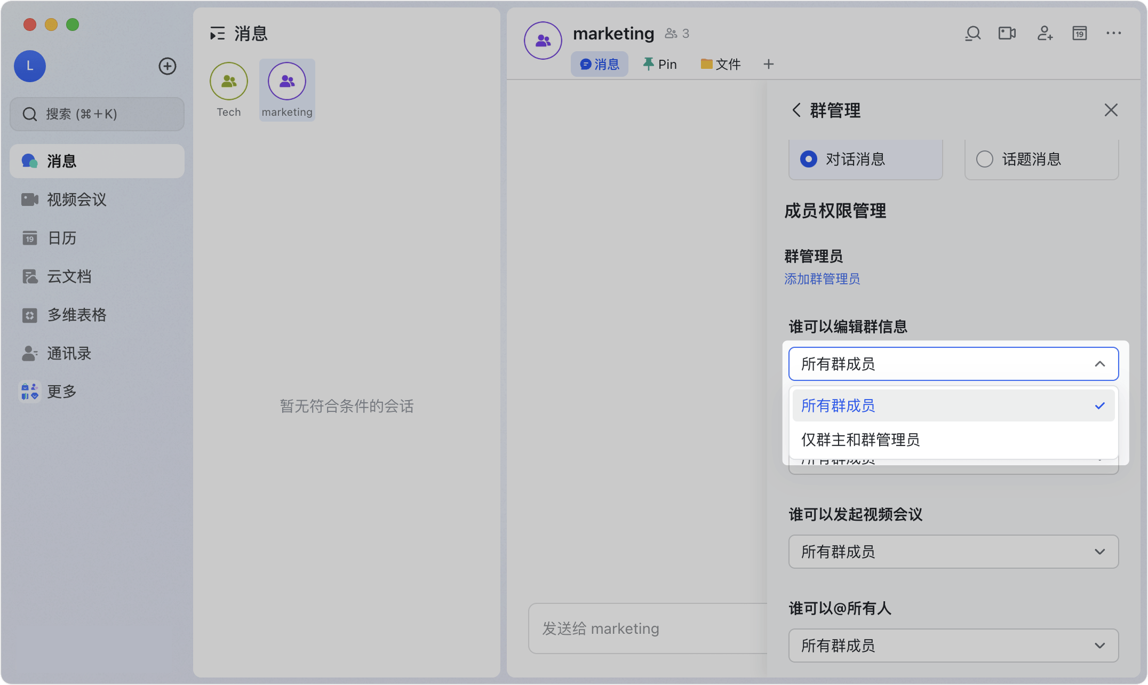Screen dimensions: 1148x685
Task: Select the Tech group avatar
Action: pyautogui.click(x=229, y=81)
